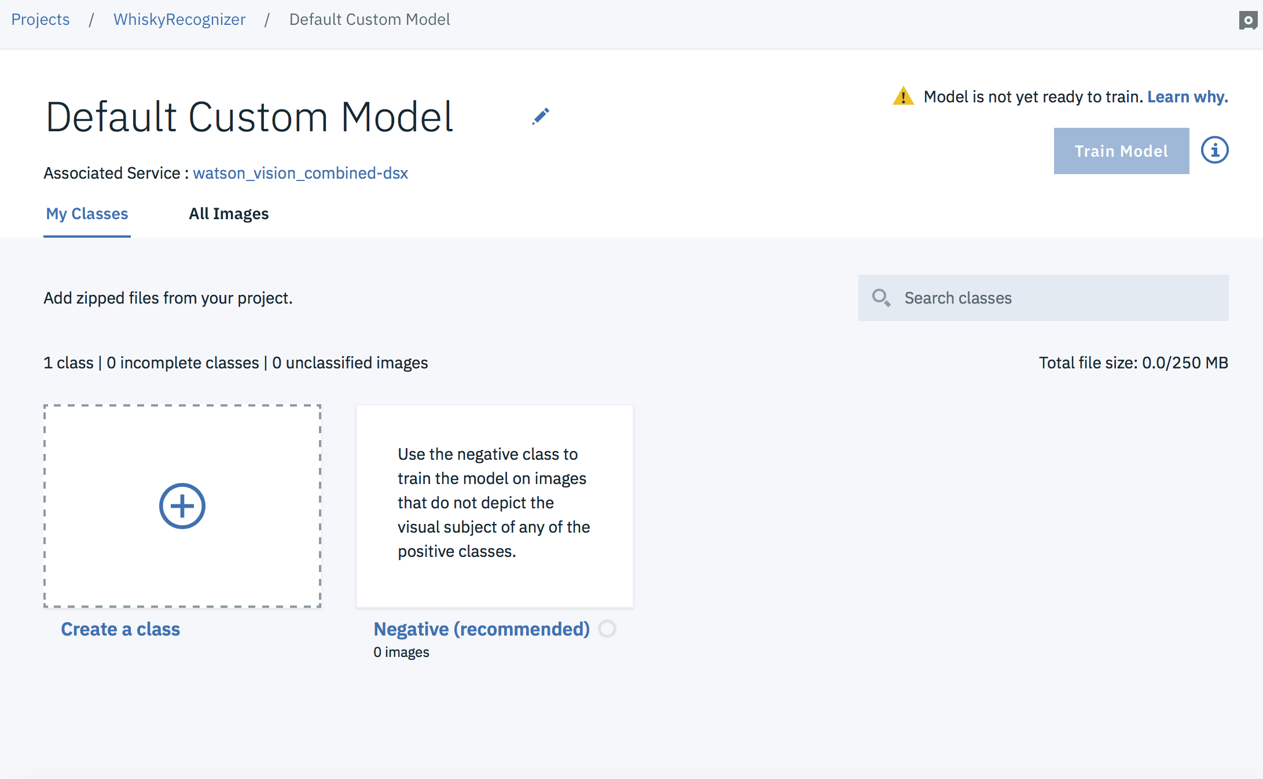This screenshot has height=779, width=1263.
Task: Open the My Classes tab
Action: (x=87, y=214)
